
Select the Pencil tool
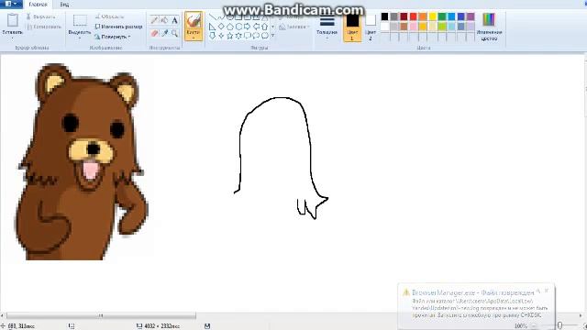(154, 20)
